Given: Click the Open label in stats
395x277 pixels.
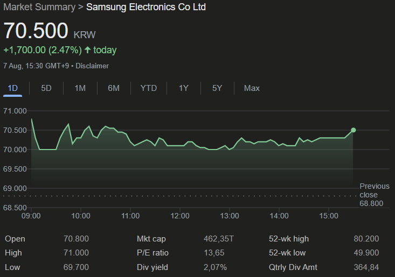Looking at the screenshot, I should [x=15, y=239].
